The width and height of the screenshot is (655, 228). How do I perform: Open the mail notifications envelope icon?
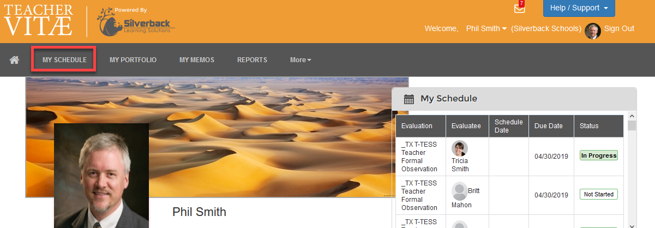coord(519,9)
